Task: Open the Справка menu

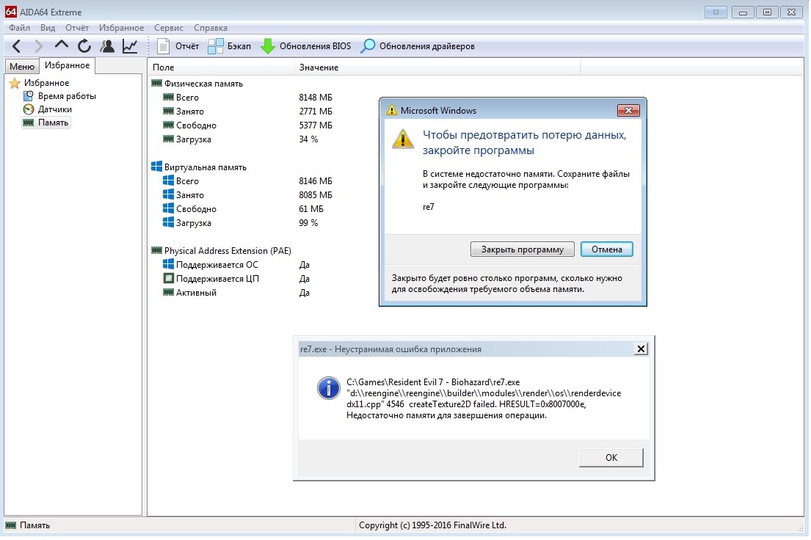Action: tap(211, 28)
